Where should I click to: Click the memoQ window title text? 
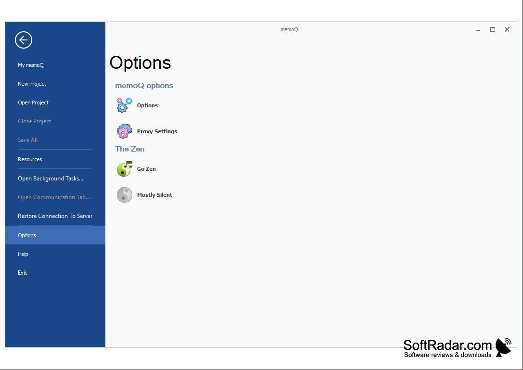[x=289, y=30]
